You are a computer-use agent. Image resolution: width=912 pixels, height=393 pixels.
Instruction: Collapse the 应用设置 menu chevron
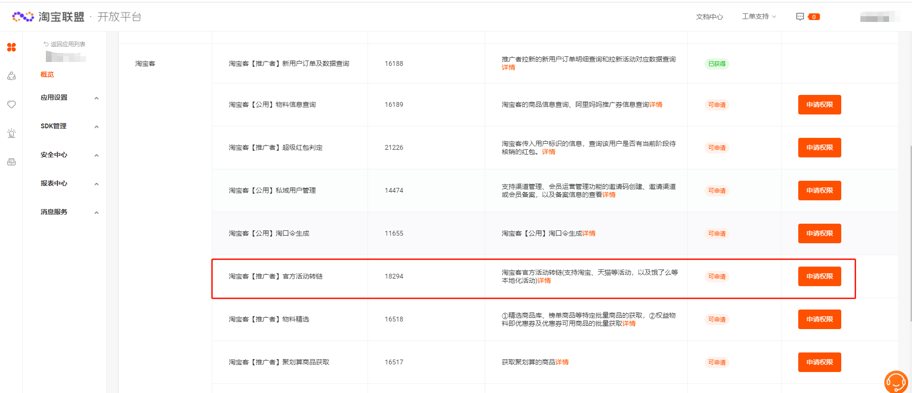coord(97,98)
